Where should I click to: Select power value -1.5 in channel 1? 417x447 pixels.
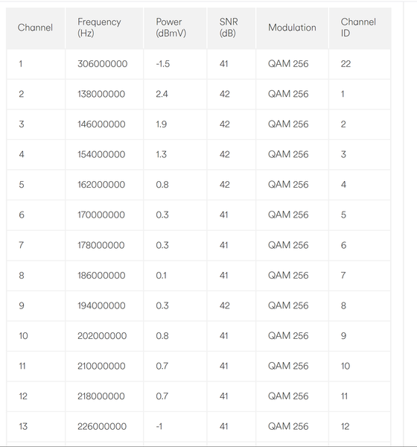pos(163,64)
